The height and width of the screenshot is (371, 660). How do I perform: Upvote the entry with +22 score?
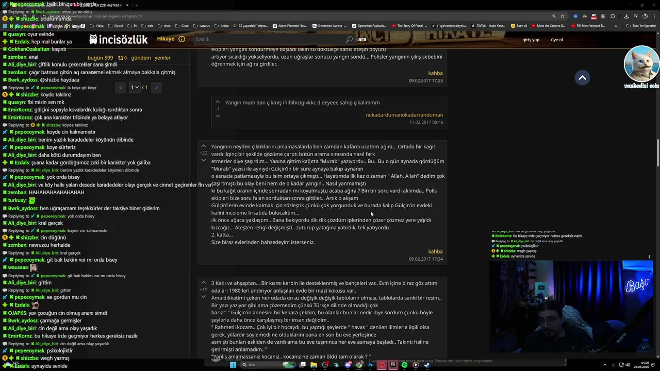tap(203, 146)
